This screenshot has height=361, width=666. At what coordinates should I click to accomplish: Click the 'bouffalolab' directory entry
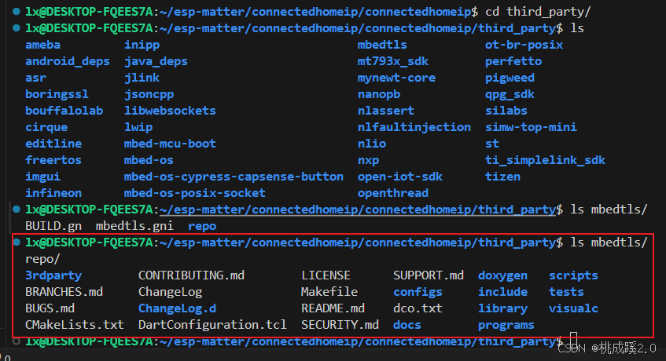pos(64,111)
